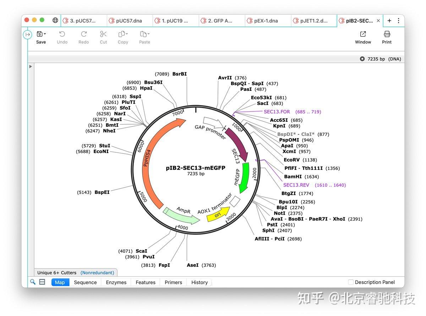
Task: Select the Enzymes view tab
Action: pyautogui.click(x=116, y=282)
